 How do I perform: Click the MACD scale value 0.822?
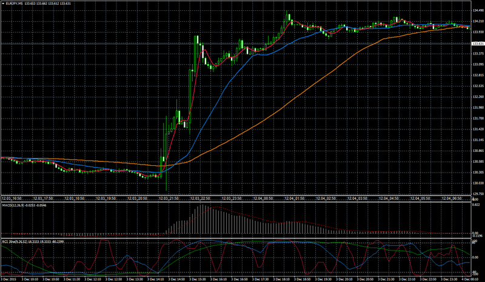click(x=476, y=205)
